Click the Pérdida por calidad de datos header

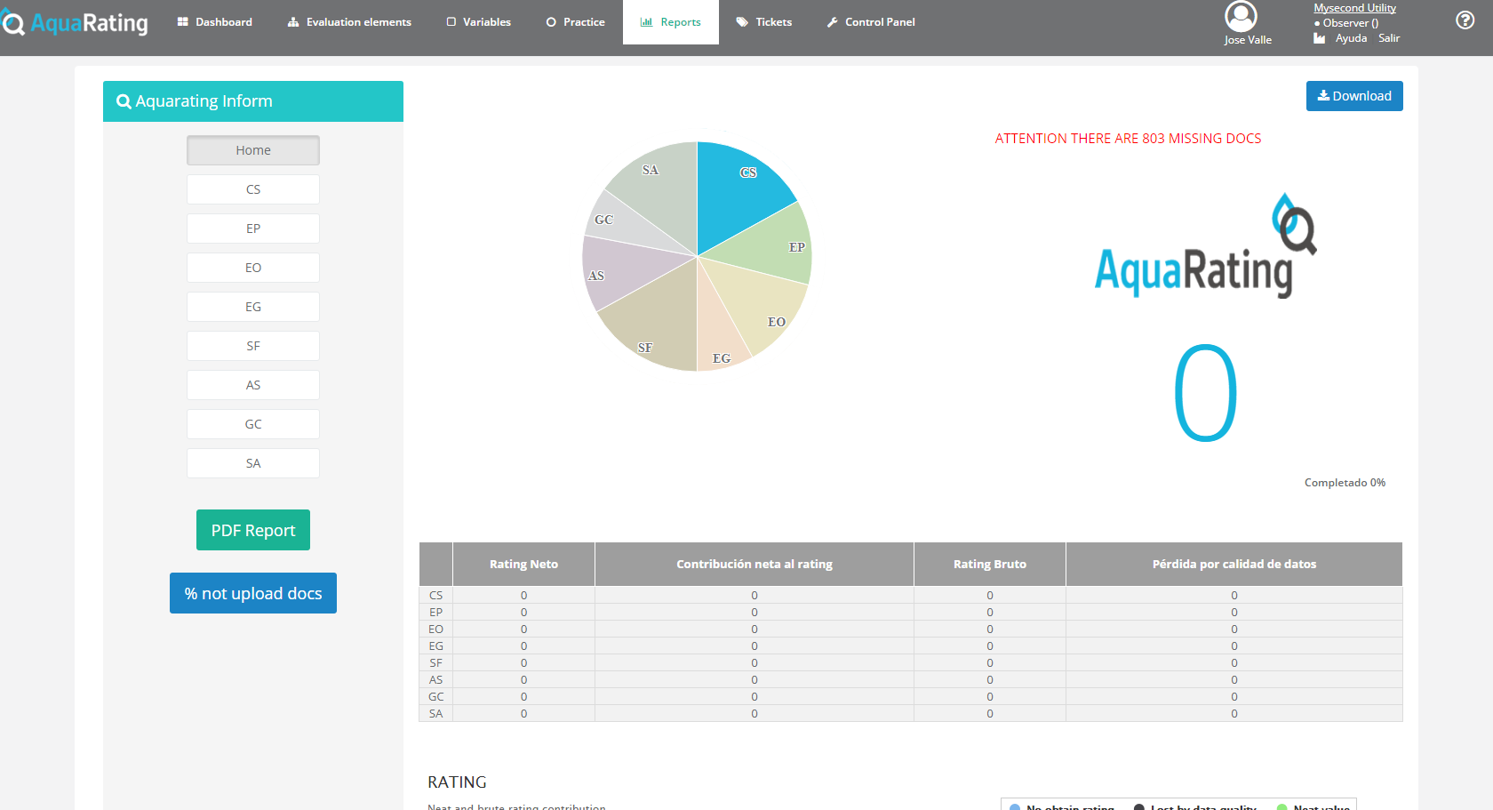[x=1234, y=564]
